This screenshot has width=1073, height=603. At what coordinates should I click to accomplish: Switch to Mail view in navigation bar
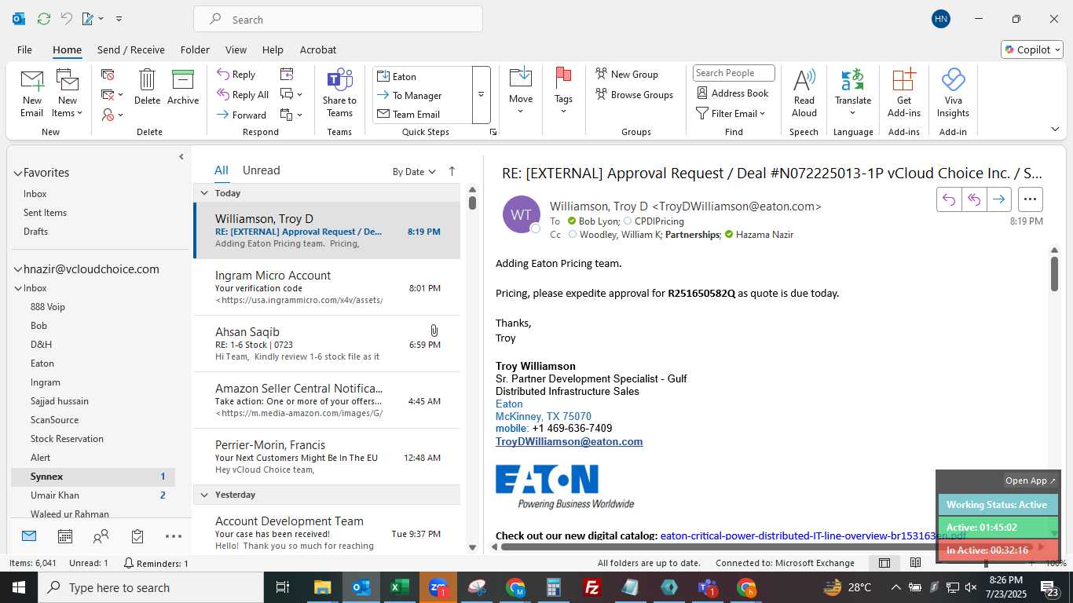29,536
